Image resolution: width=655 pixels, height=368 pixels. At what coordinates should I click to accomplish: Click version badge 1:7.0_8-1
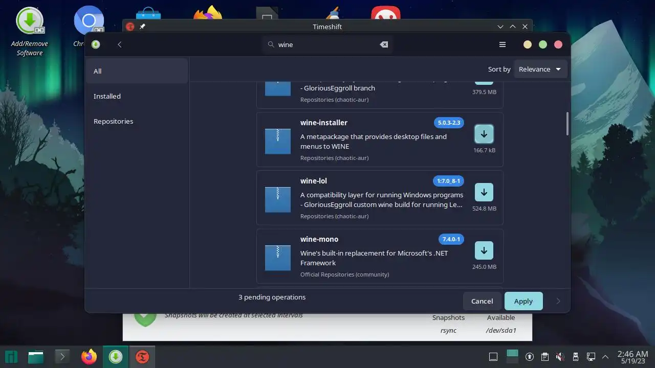coord(448,181)
